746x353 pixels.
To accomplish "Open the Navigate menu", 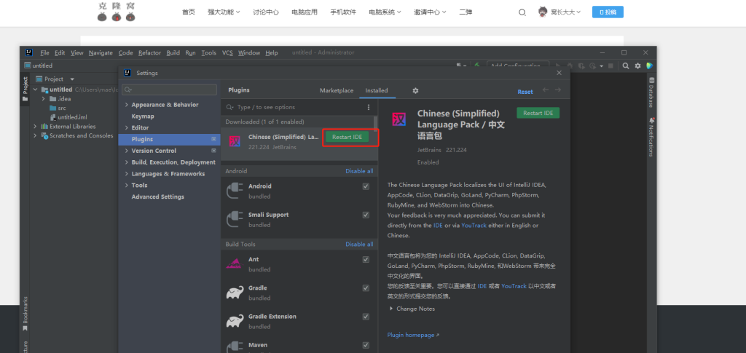I will (x=101, y=52).
